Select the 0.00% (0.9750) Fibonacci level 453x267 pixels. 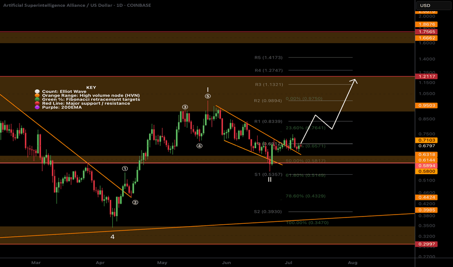[x=304, y=99]
